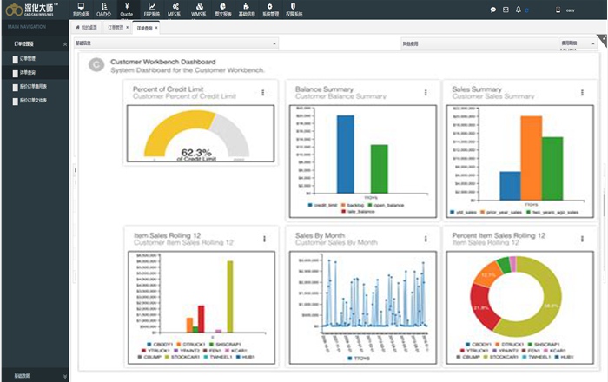The width and height of the screenshot is (608, 382).
Task: Collapse the rightmost panel header arrow
Action: pyautogui.click(x=593, y=43)
